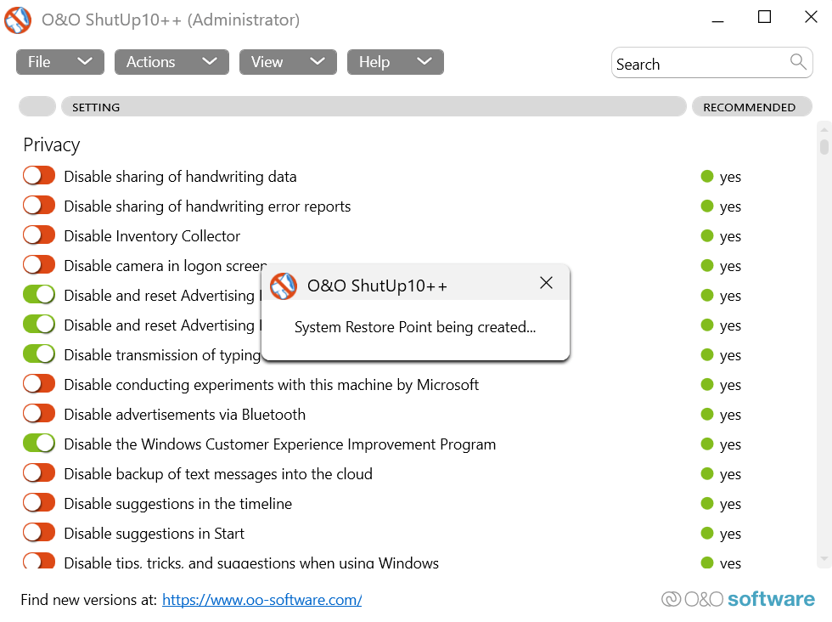Click the dialog's O&O ShutUp10++ icon
The width and height of the screenshot is (832, 622).
(x=284, y=286)
